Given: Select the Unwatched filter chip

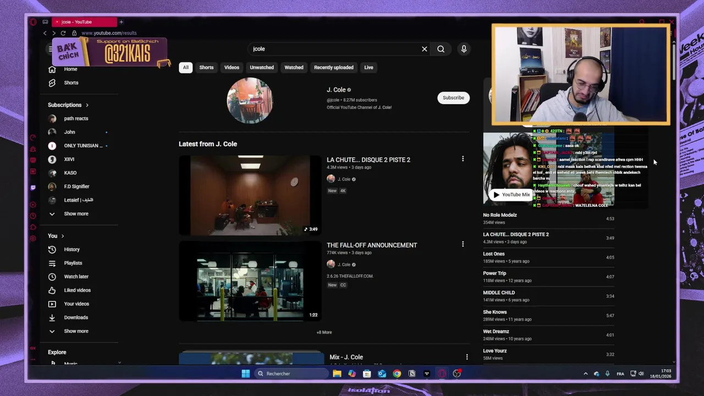Looking at the screenshot, I should tap(262, 68).
